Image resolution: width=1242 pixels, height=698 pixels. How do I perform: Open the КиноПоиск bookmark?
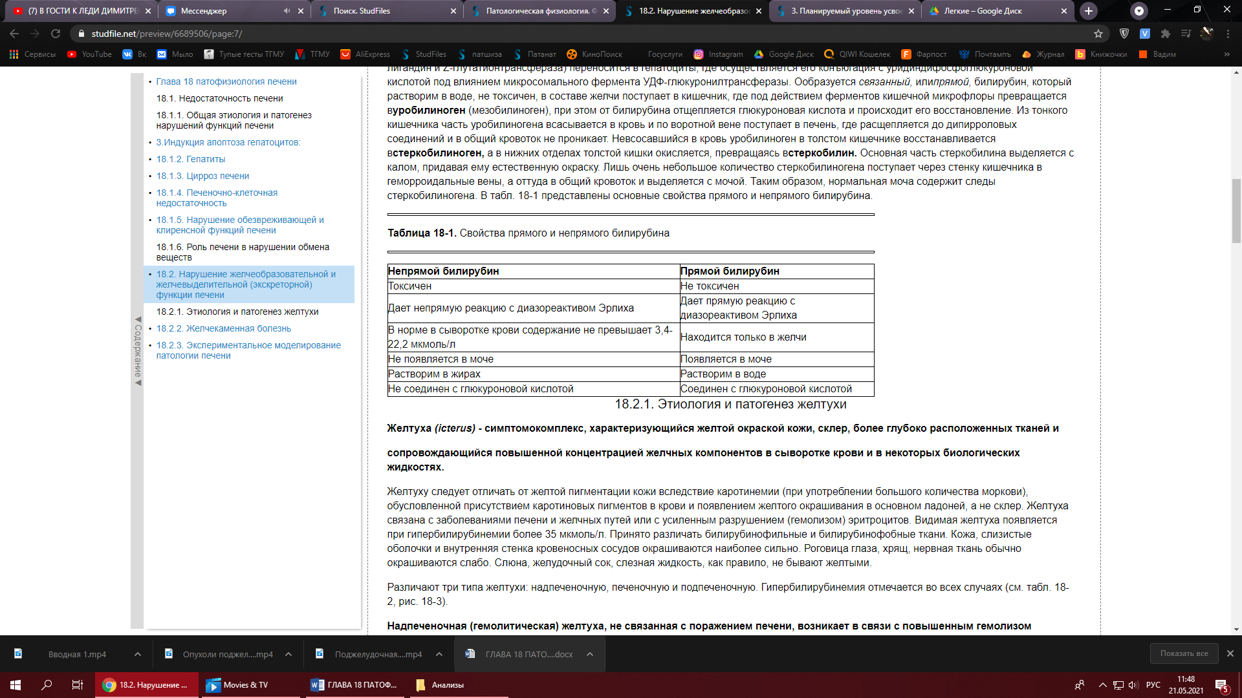point(594,54)
